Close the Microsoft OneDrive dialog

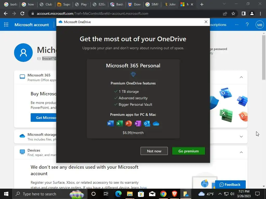point(206,22)
